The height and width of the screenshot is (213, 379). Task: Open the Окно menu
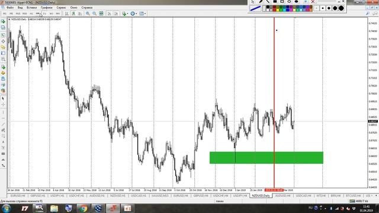pyautogui.click(x=73, y=8)
